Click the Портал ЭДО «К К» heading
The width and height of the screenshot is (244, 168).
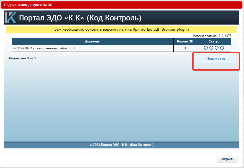[80, 18]
